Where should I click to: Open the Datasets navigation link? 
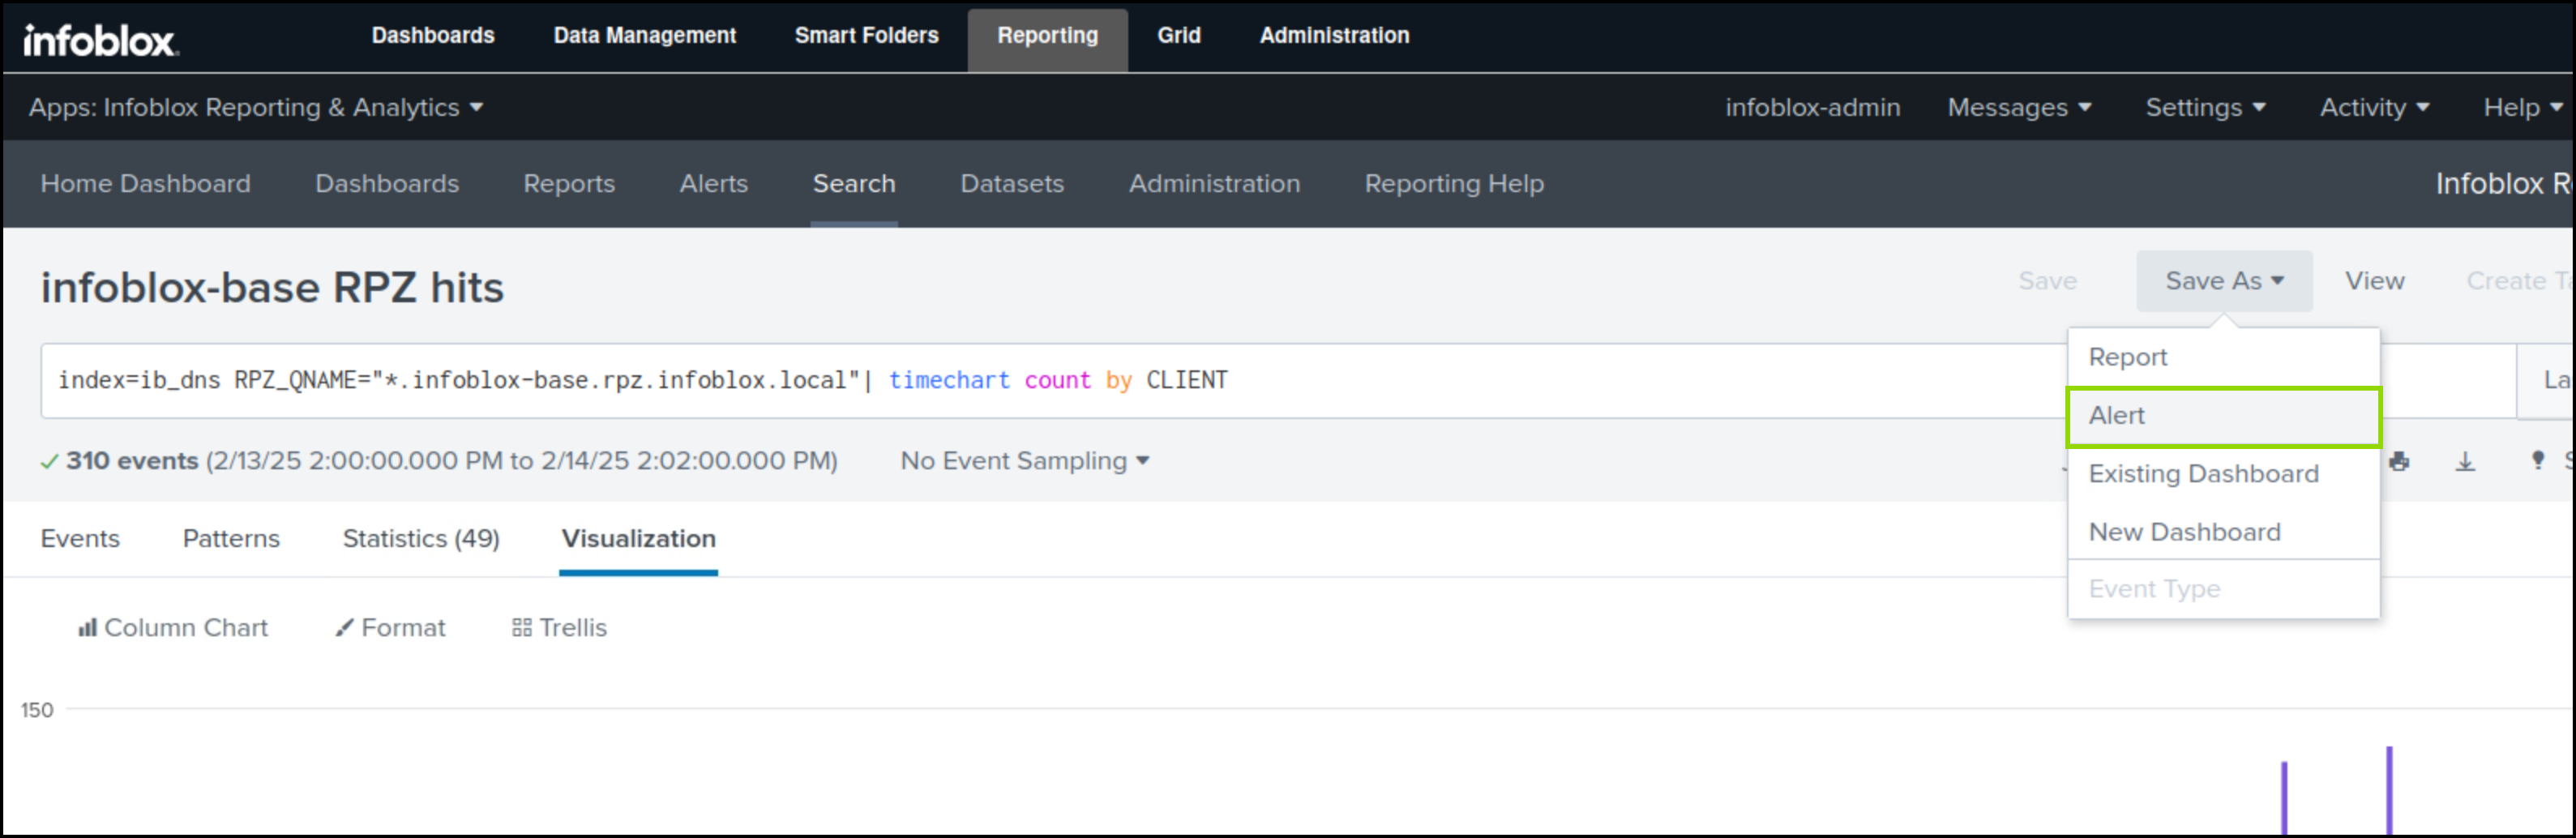(1011, 183)
